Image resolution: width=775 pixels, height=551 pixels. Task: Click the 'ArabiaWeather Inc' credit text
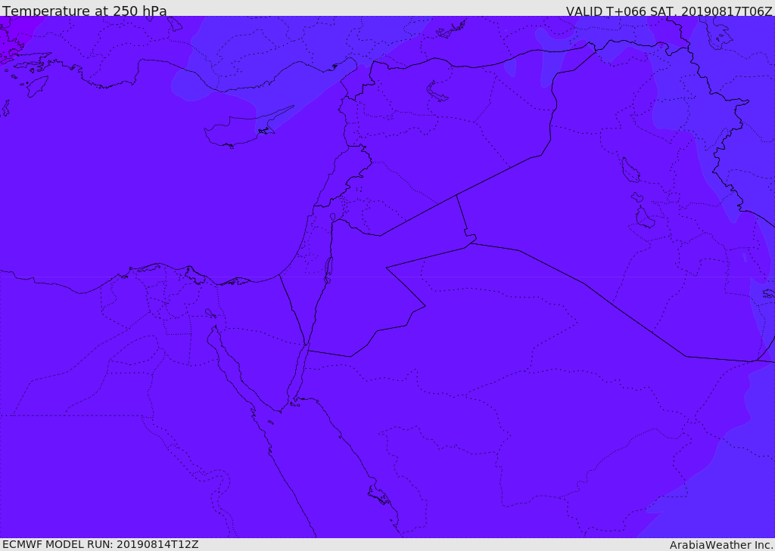(x=721, y=545)
